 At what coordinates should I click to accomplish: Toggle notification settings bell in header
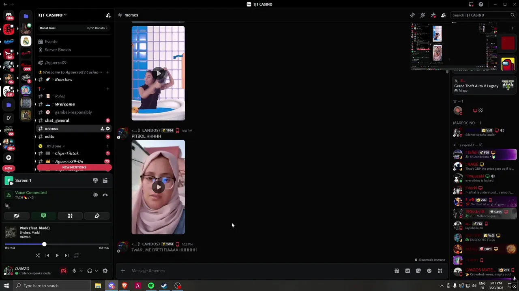[x=422, y=15]
